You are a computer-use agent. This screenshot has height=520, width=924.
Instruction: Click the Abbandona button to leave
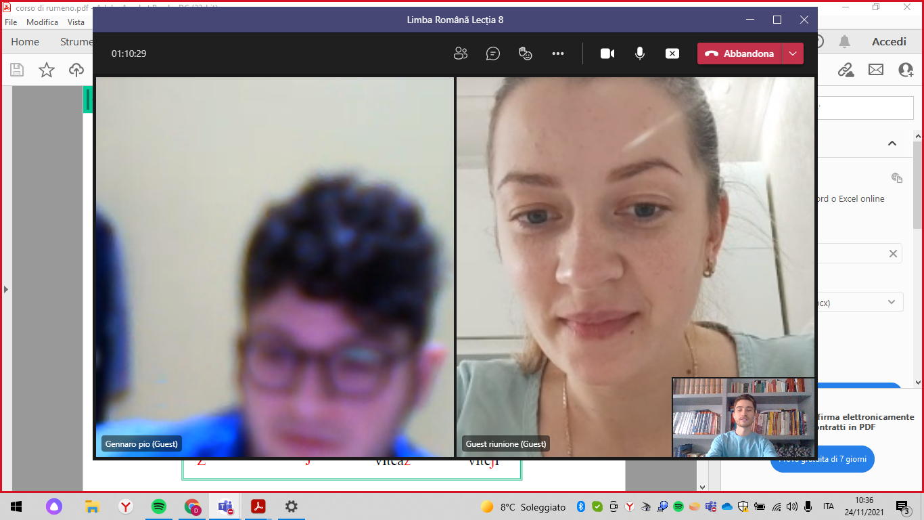pyautogui.click(x=740, y=53)
